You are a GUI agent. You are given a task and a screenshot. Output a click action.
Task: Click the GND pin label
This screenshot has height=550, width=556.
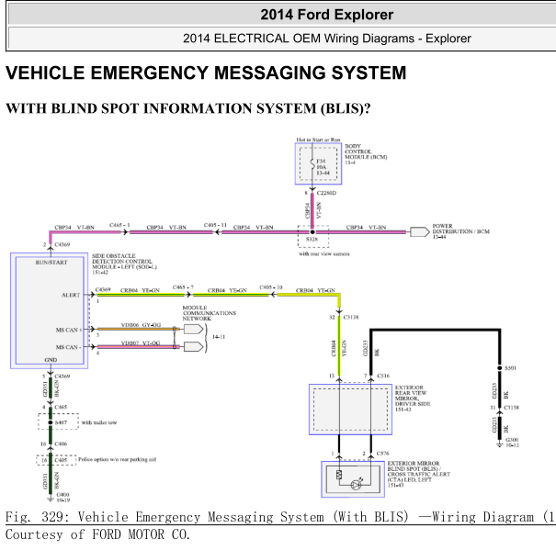[x=51, y=360]
